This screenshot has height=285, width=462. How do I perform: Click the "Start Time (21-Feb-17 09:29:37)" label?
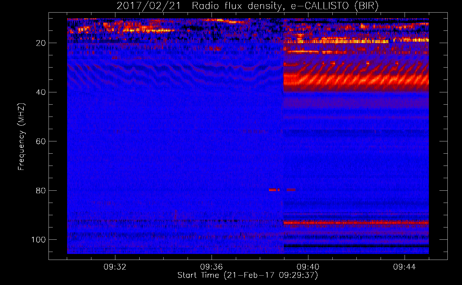coord(248,275)
